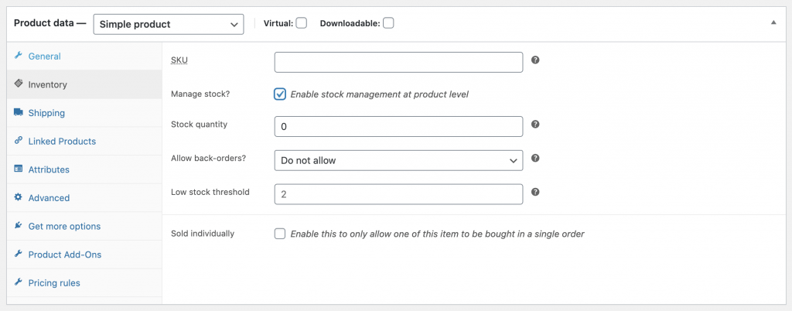Uncheck Enable stock management at product level
This screenshot has height=311, width=792.
[x=280, y=94]
